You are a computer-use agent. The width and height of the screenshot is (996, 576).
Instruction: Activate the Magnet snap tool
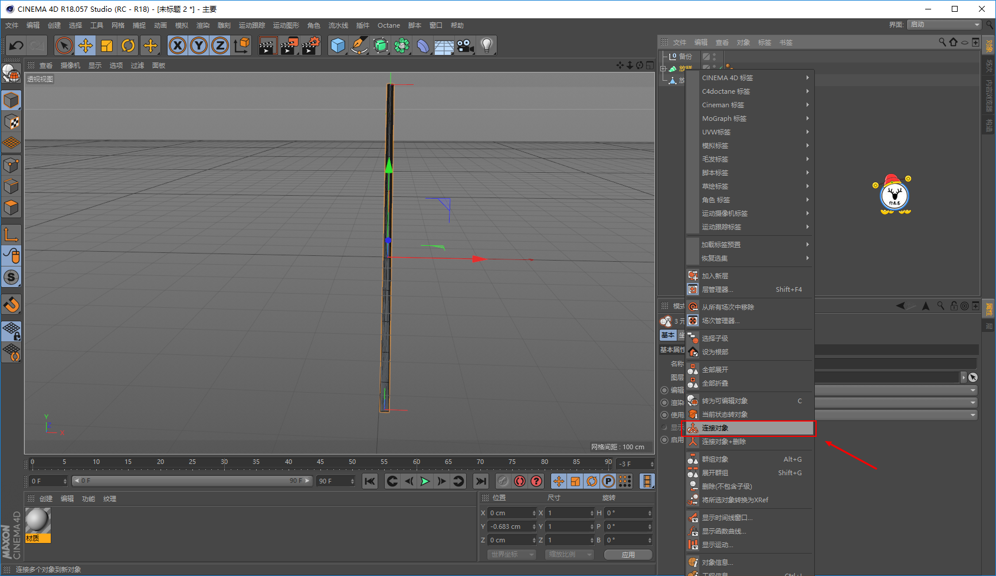pyautogui.click(x=11, y=305)
